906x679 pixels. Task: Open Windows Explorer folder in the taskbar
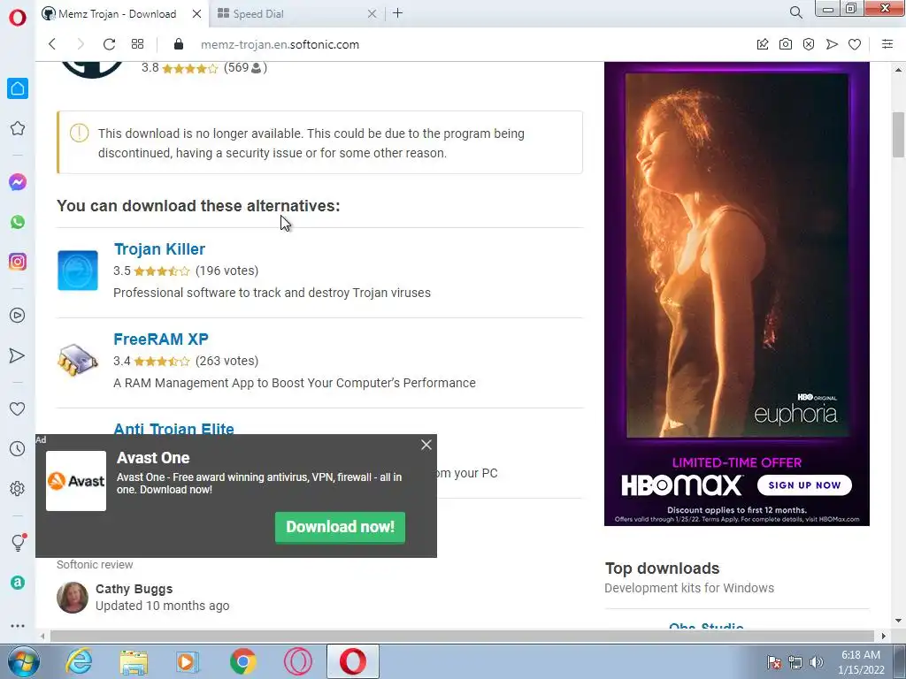[x=134, y=661]
